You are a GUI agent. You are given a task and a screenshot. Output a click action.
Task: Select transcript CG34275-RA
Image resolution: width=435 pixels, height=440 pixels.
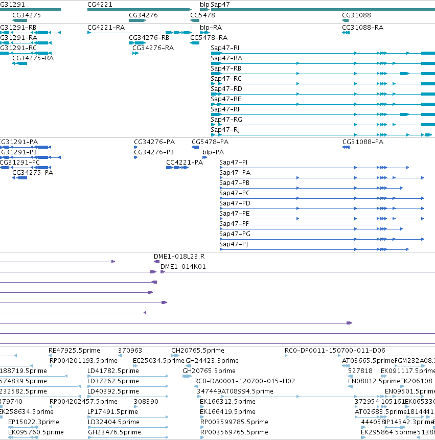(x=33, y=58)
